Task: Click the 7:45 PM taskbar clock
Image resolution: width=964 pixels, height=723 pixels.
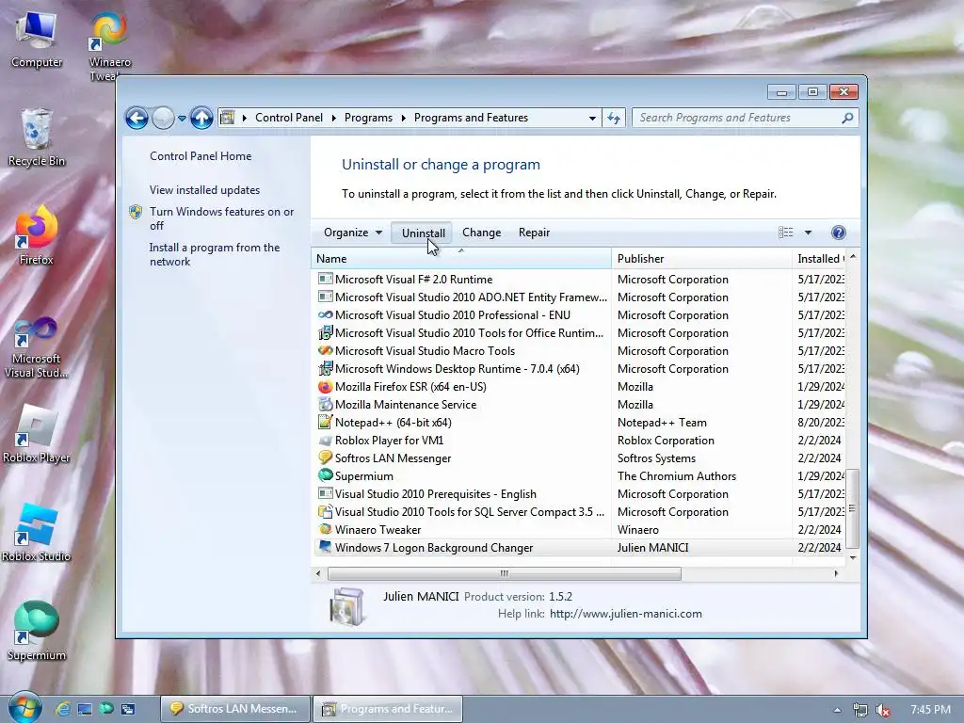Action: click(x=930, y=710)
